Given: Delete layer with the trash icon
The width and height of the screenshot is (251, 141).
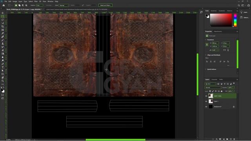Looking at the screenshot, I should pos(234,139).
